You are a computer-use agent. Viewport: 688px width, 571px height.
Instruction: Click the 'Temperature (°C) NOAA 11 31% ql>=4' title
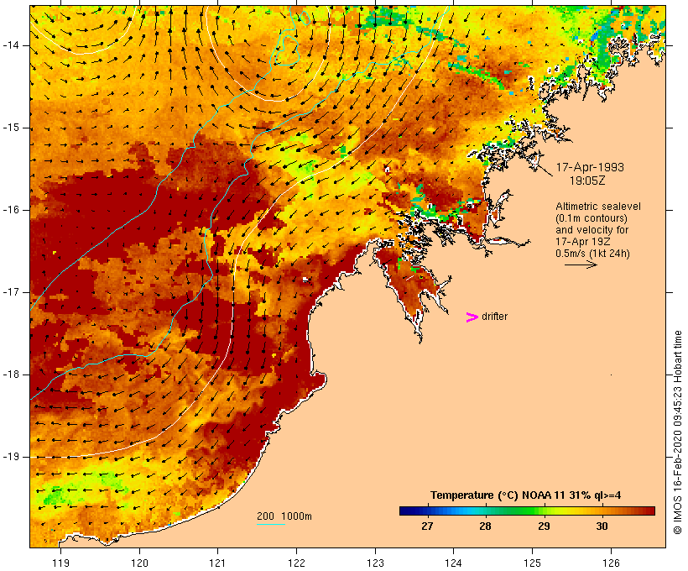[526, 495]
